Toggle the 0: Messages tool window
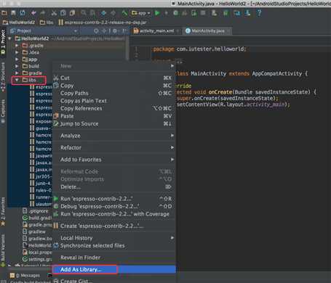 coord(25,276)
